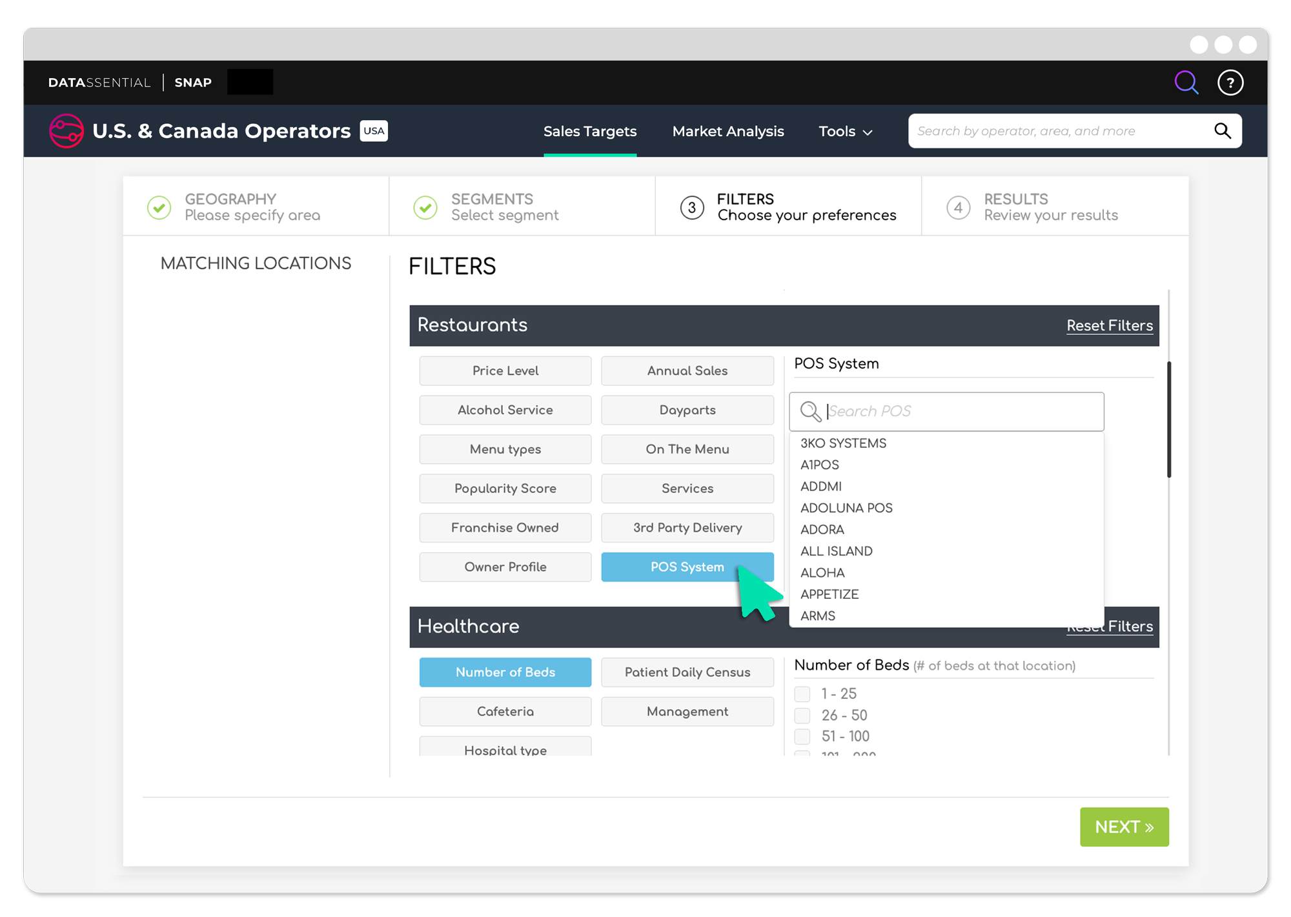The image size is (1291, 917).
Task: Toggle the 51 - 100 beds checkbox
Action: pyautogui.click(x=802, y=736)
